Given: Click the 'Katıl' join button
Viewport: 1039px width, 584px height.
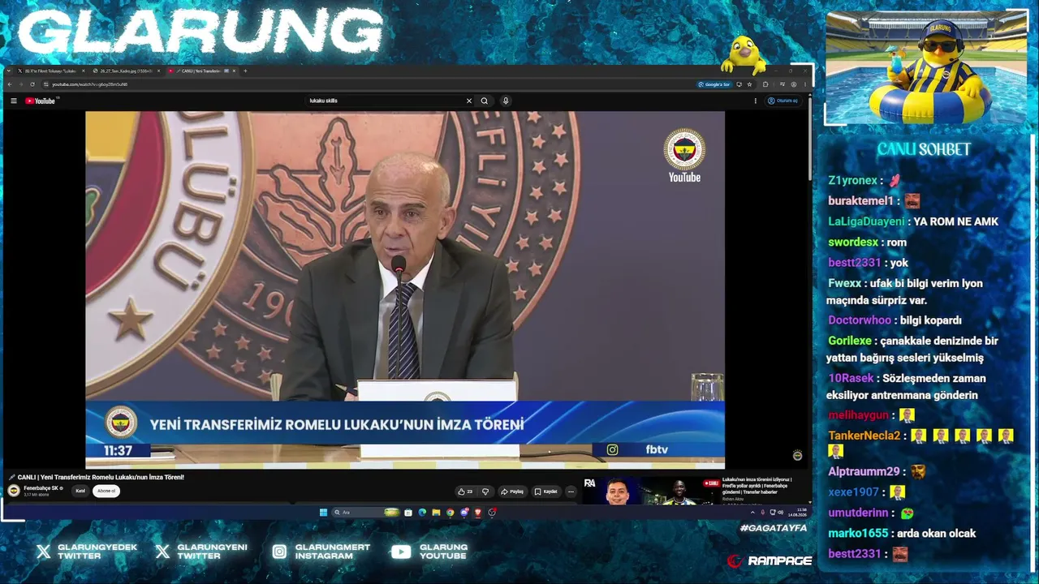Looking at the screenshot, I should point(80,491).
